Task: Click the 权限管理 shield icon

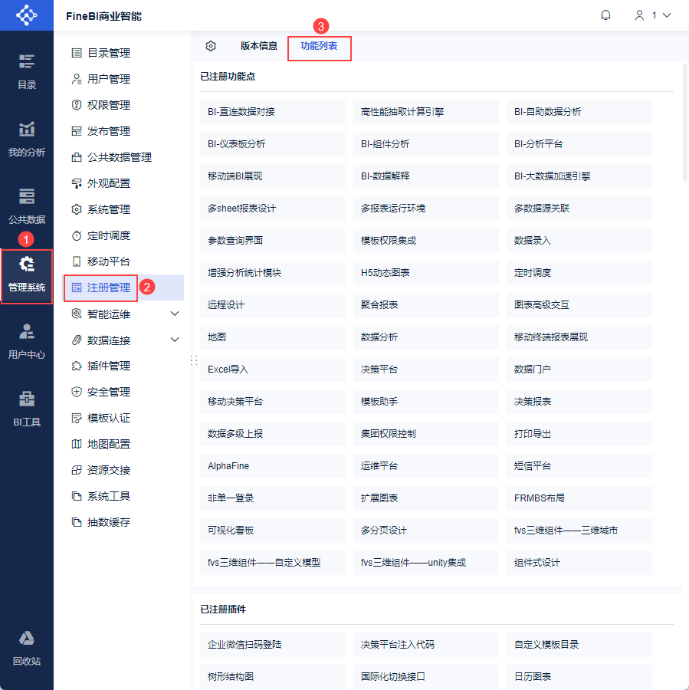Action: pos(77,105)
